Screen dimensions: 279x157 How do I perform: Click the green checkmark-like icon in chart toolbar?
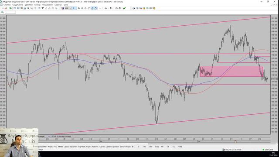124,8
